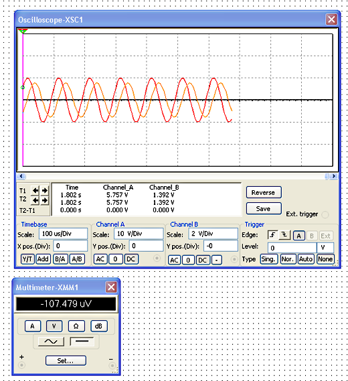Select AC sine wave mode on multimeter

tap(52, 341)
